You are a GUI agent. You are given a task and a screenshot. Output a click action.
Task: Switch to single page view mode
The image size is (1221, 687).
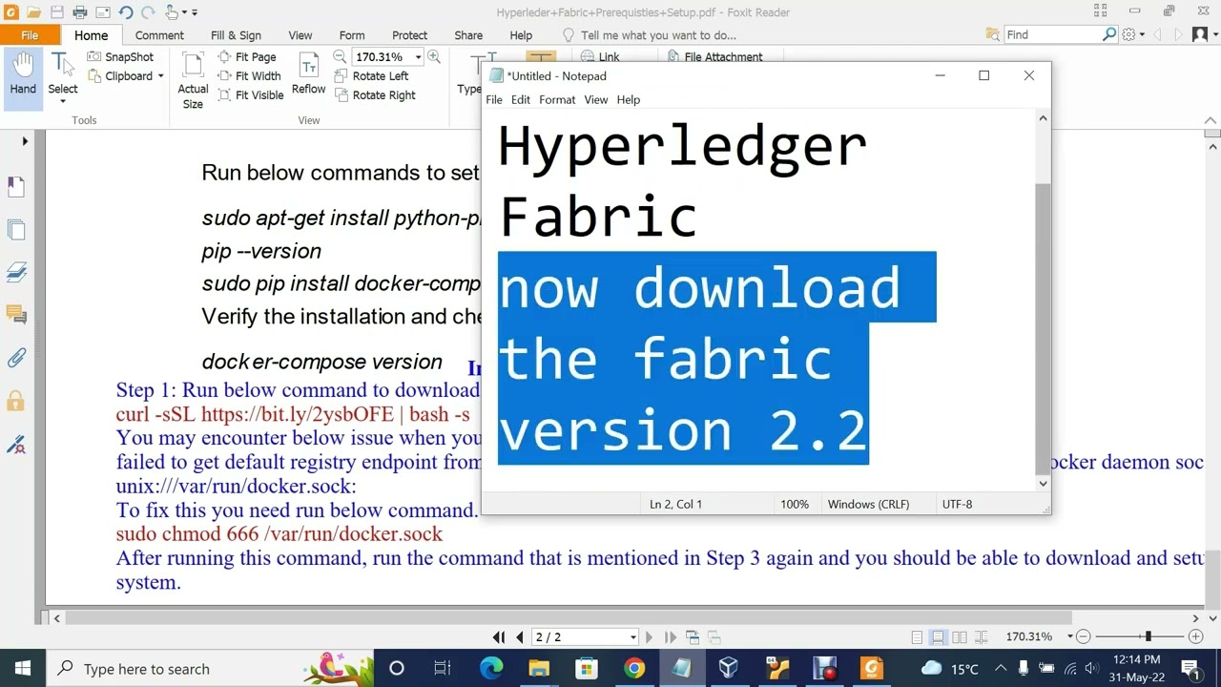click(917, 636)
